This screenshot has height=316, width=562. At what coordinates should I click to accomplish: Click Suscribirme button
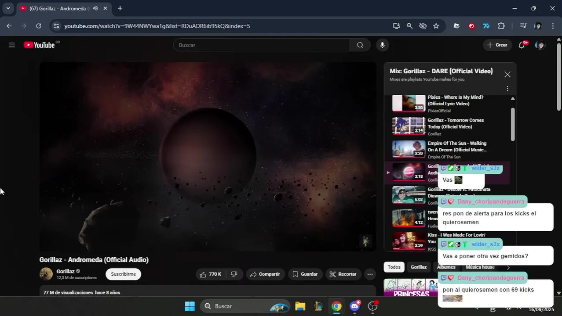tap(123, 274)
